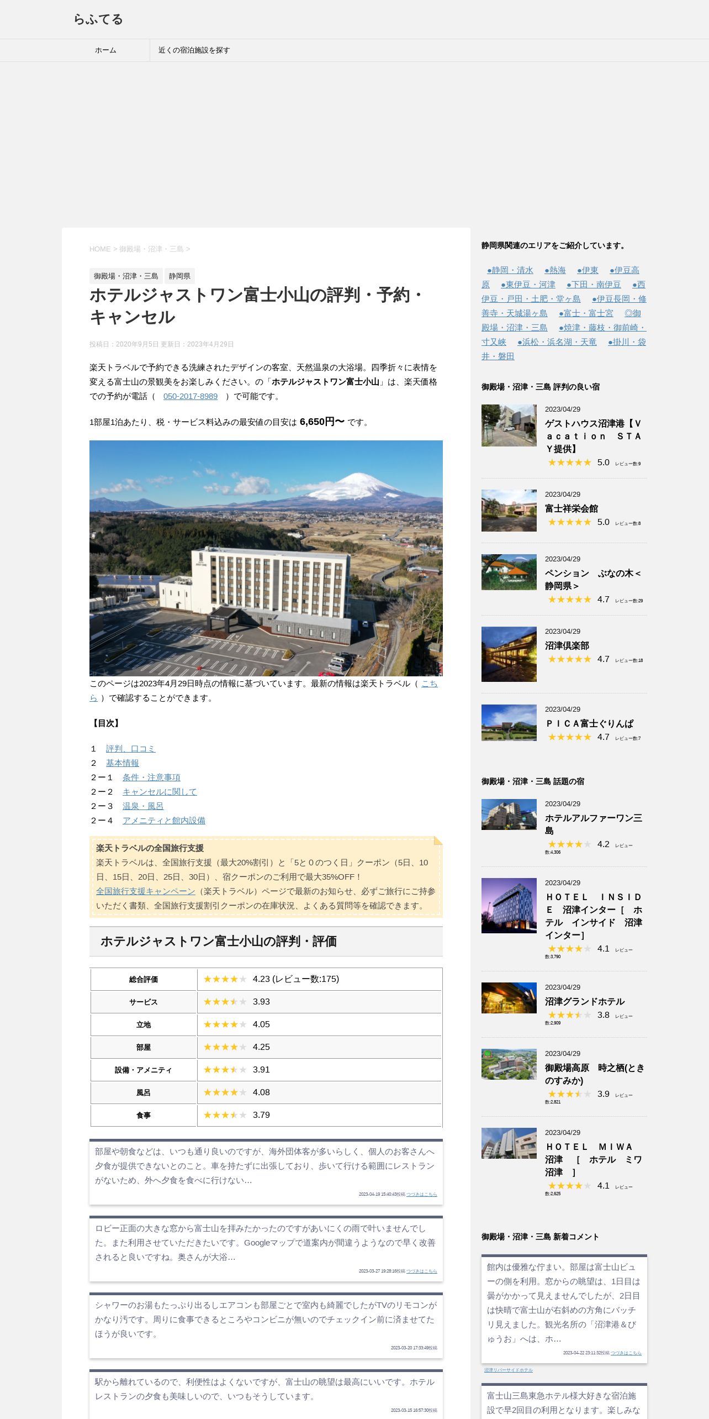Jump to キャンセルに関して section
The width and height of the screenshot is (709, 1419).
tap(160, 792)
